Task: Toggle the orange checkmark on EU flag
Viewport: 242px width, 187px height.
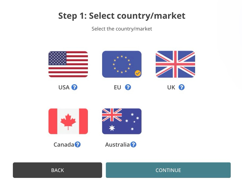Action: 138,73
